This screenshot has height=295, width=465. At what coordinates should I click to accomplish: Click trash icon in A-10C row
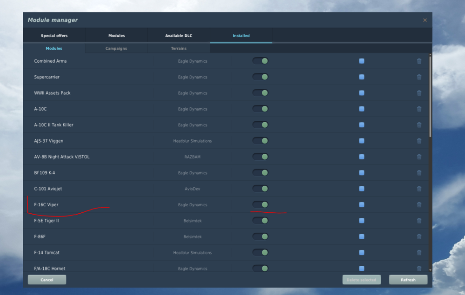coord(419,109)
